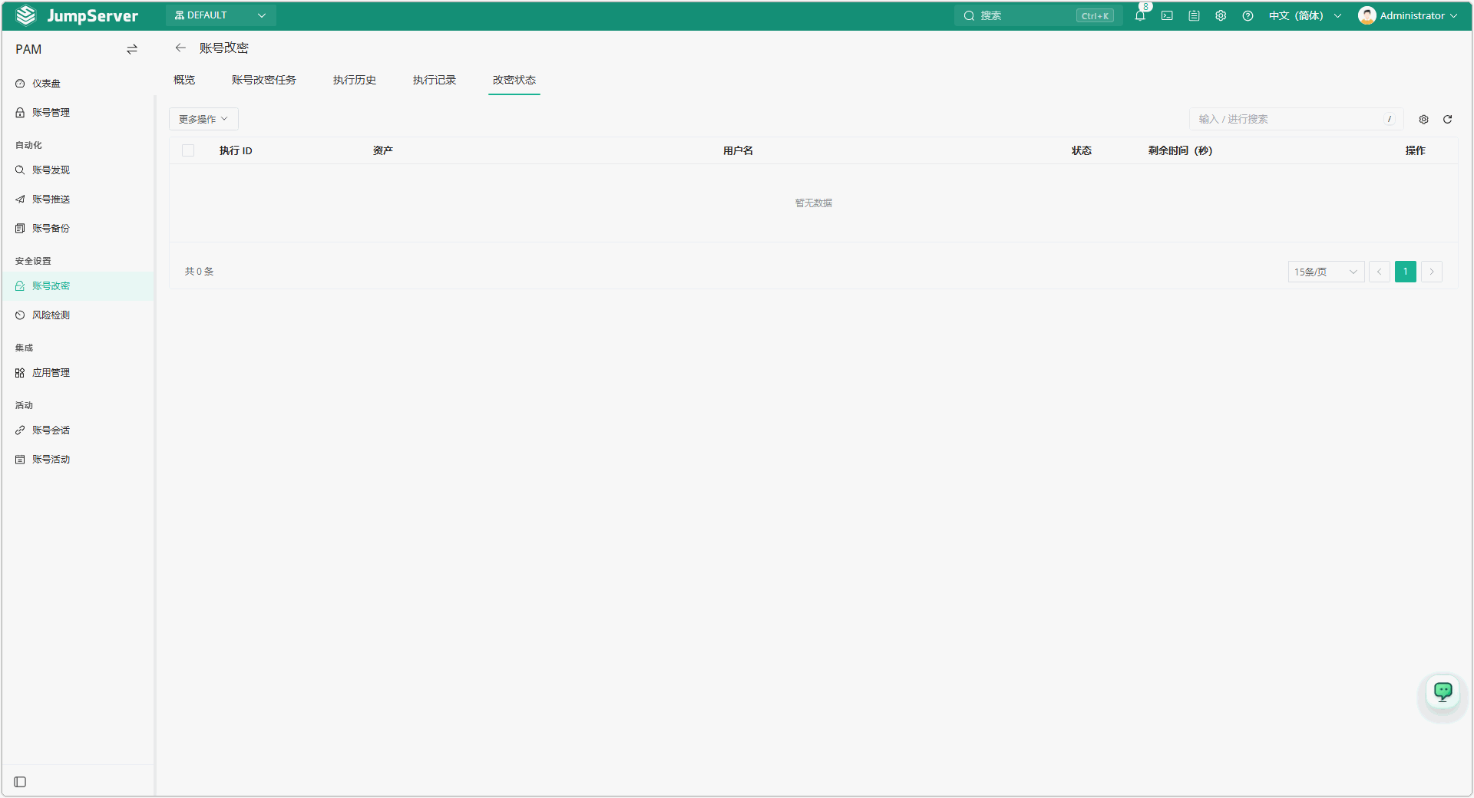Open the web terminal icon
The width and height of the screenshot is (1474, 798).
[x=1167, y=15]
